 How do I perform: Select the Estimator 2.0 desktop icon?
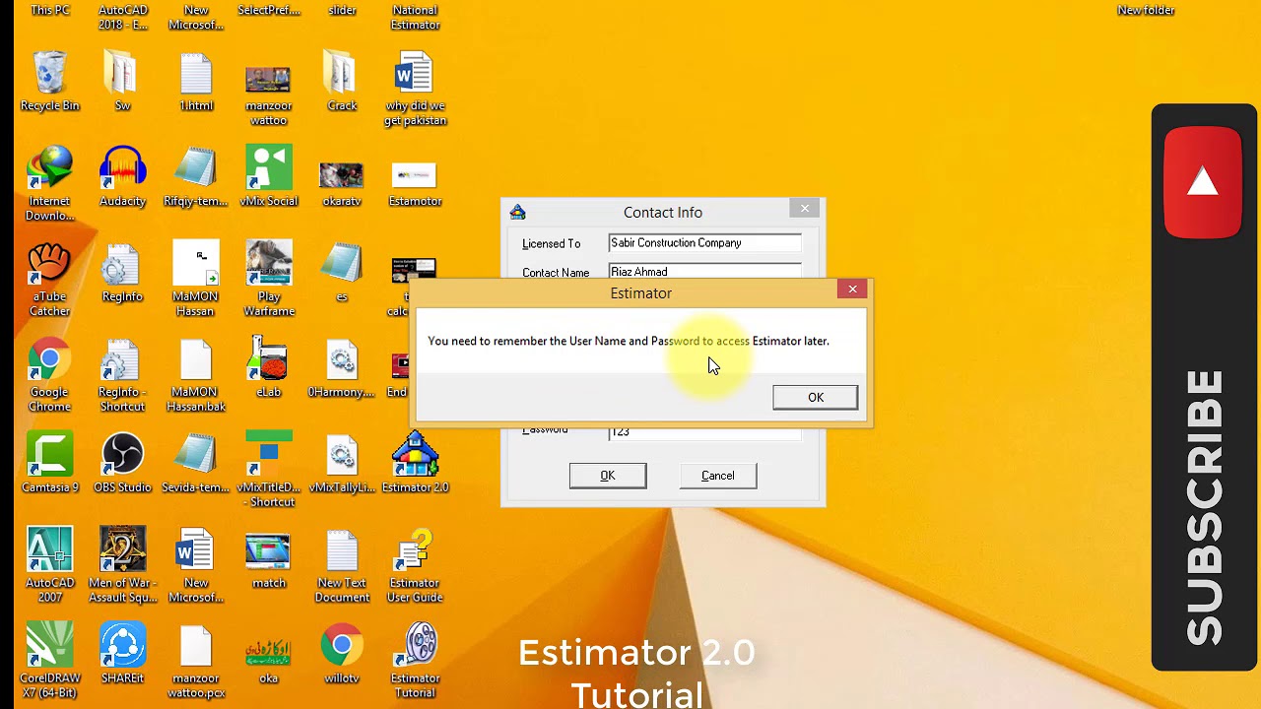(415, 456)
